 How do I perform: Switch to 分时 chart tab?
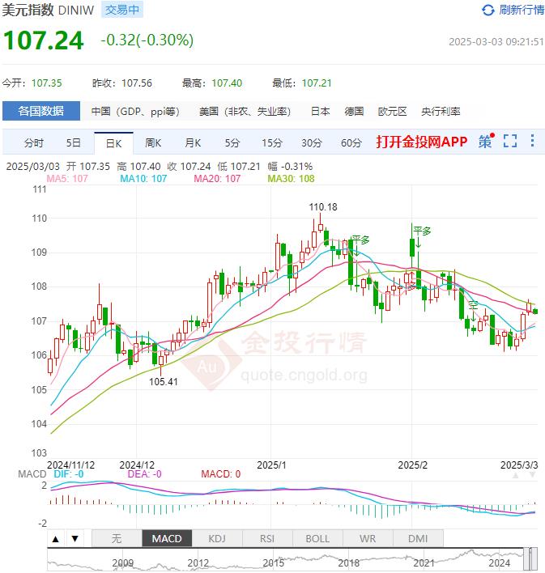click(x=34, y=143)
